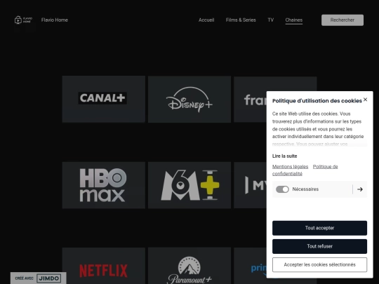Open the Flavio Home site title link

(55, 20)
